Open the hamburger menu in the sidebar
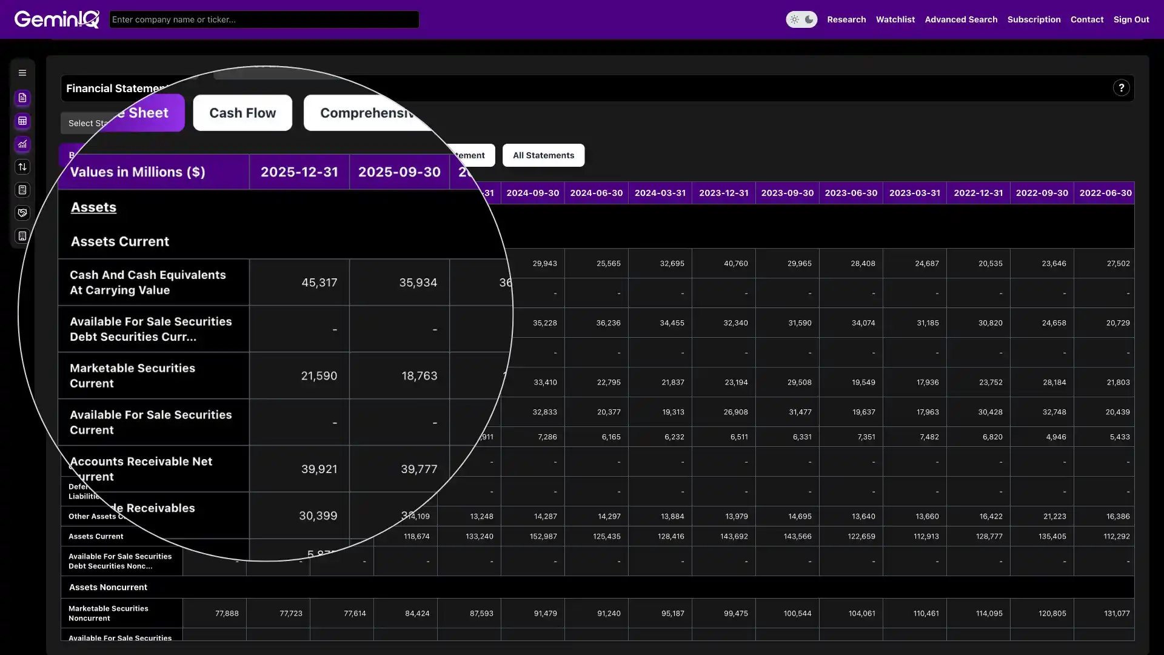 point(22,72)
